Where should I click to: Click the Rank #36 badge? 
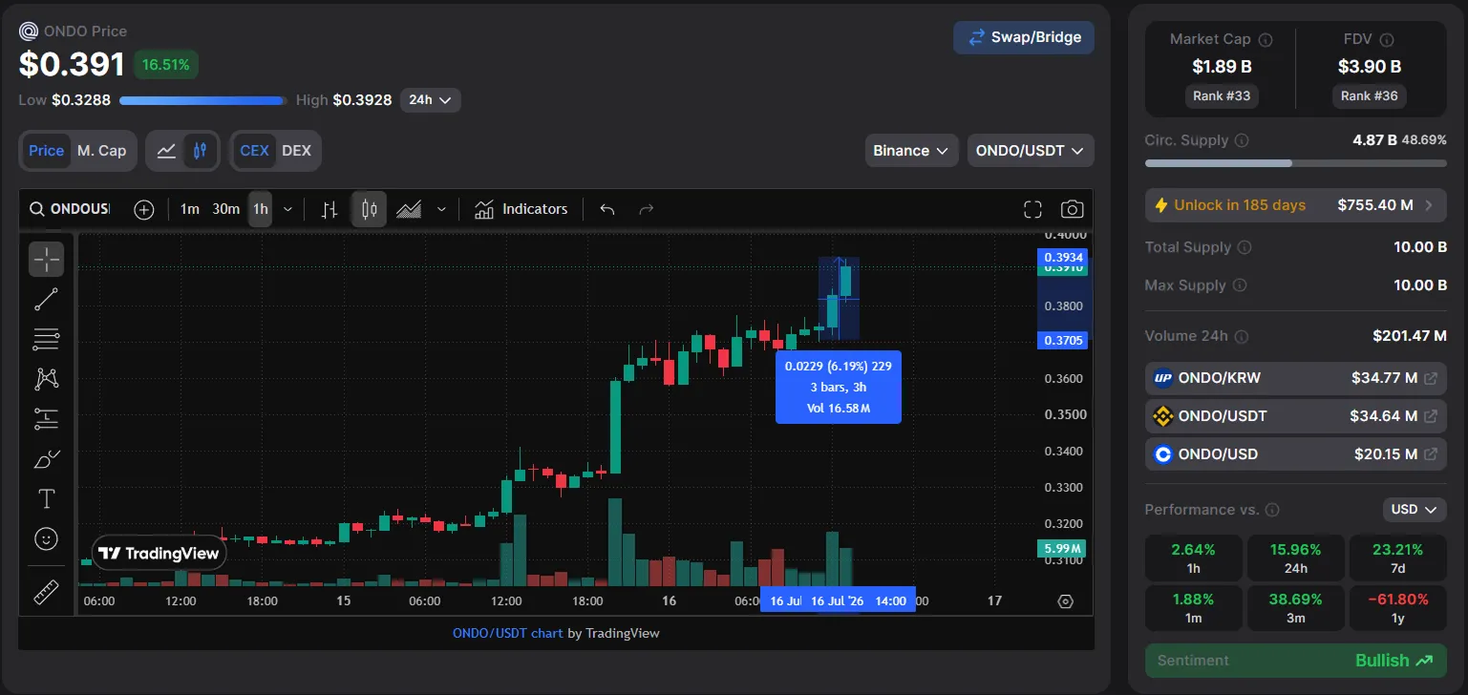1369,95
